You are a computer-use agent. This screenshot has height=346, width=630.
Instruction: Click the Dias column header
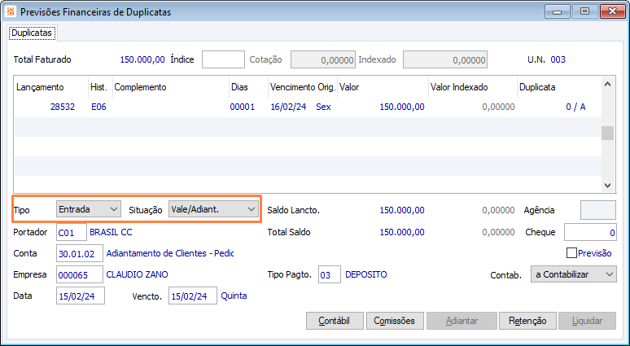[249, 87]
